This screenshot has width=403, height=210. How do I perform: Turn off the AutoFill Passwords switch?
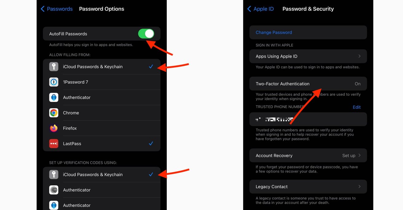[x=146, y=34]
